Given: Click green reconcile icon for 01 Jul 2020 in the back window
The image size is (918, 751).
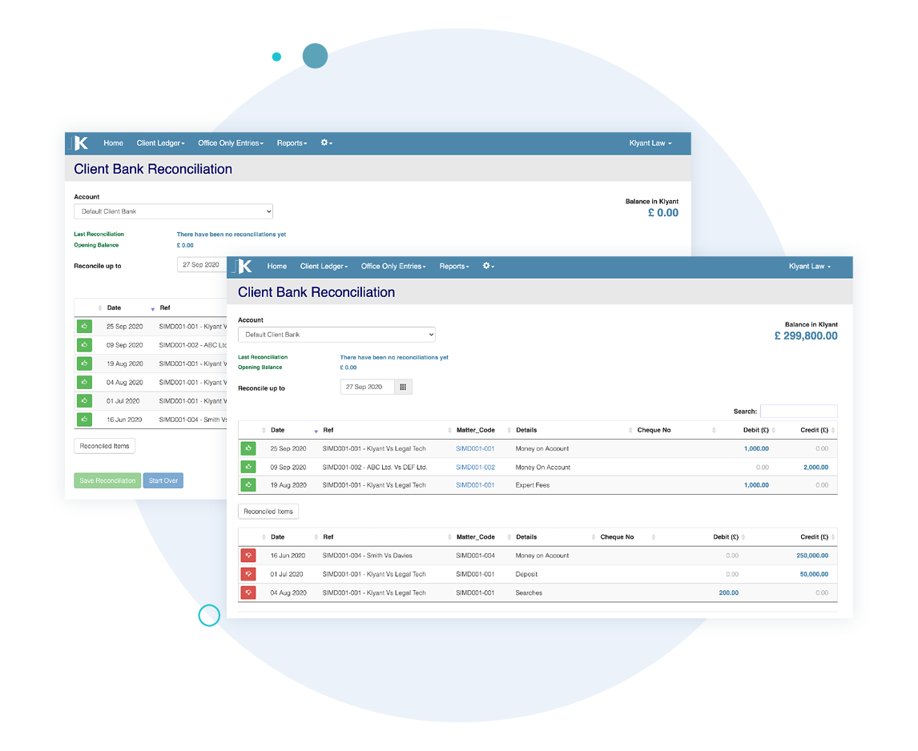Looking at the screenshot, I should (84, 401).
